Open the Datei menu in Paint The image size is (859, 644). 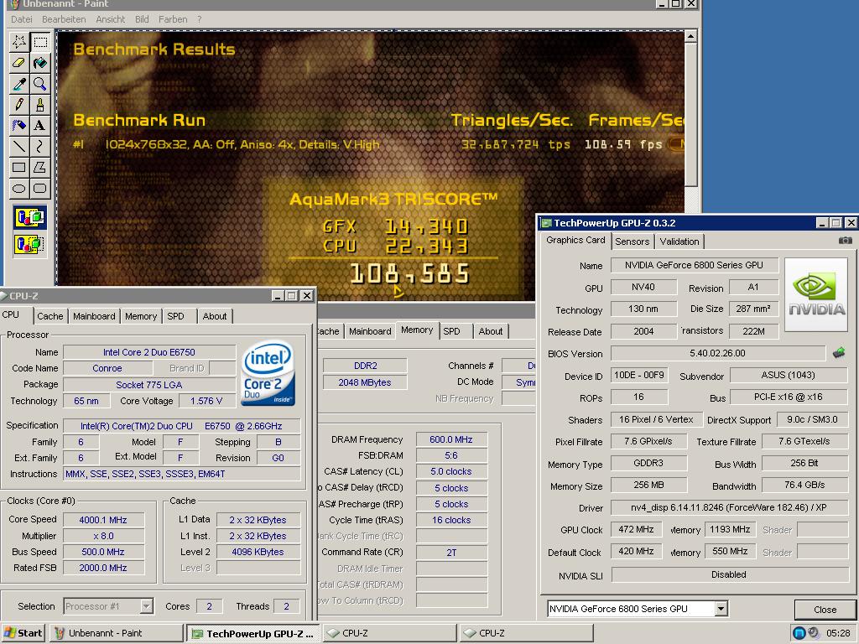[x=21, y=19]
